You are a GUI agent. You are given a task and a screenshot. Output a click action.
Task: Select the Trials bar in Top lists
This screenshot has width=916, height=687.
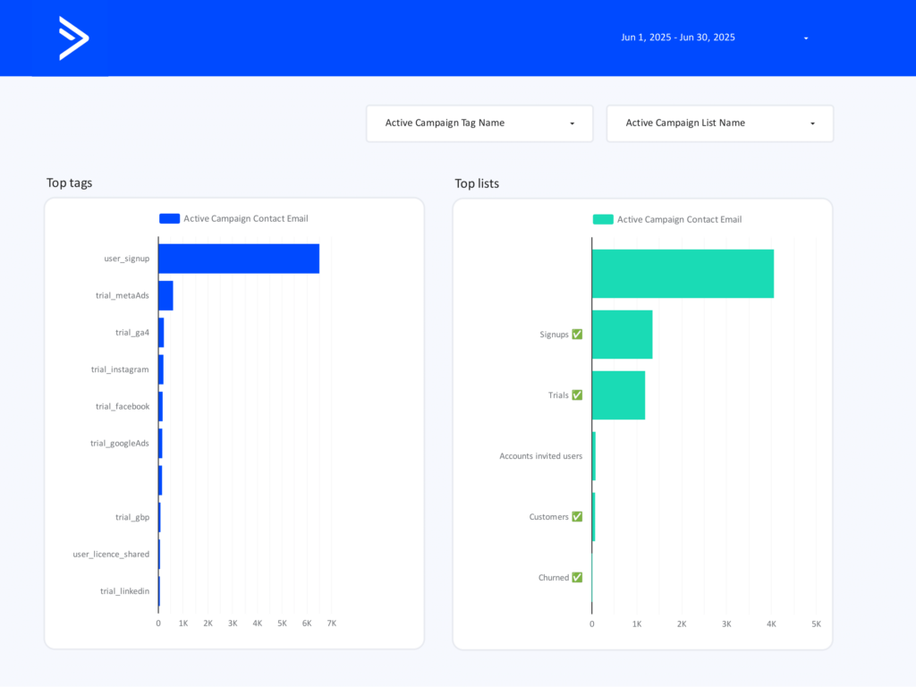tap(618, 395)
